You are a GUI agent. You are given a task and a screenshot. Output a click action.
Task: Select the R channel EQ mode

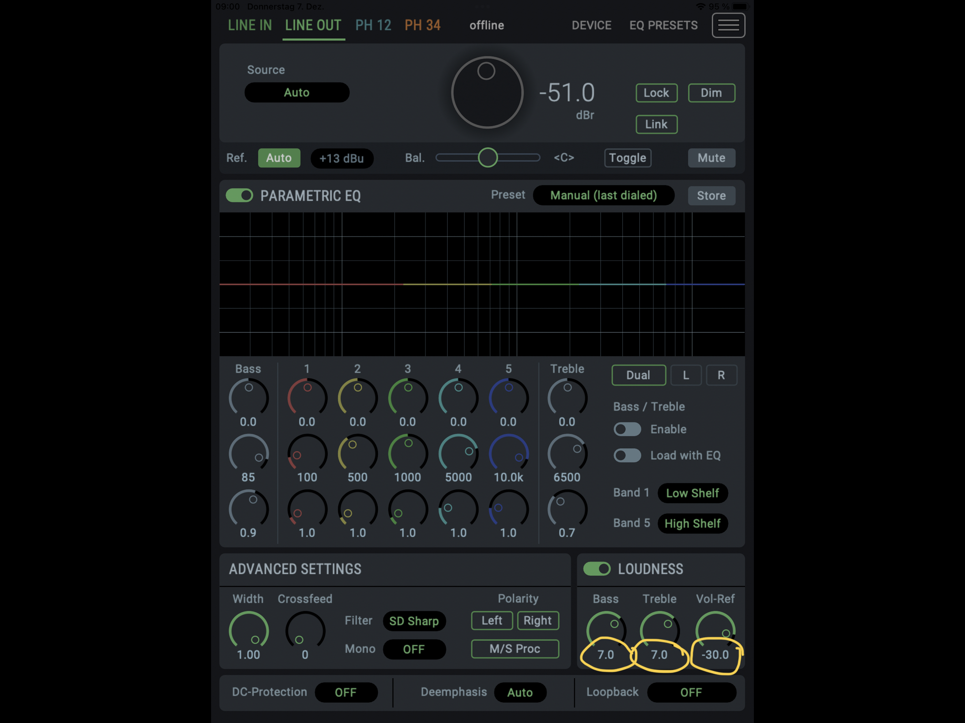[721, 375]
